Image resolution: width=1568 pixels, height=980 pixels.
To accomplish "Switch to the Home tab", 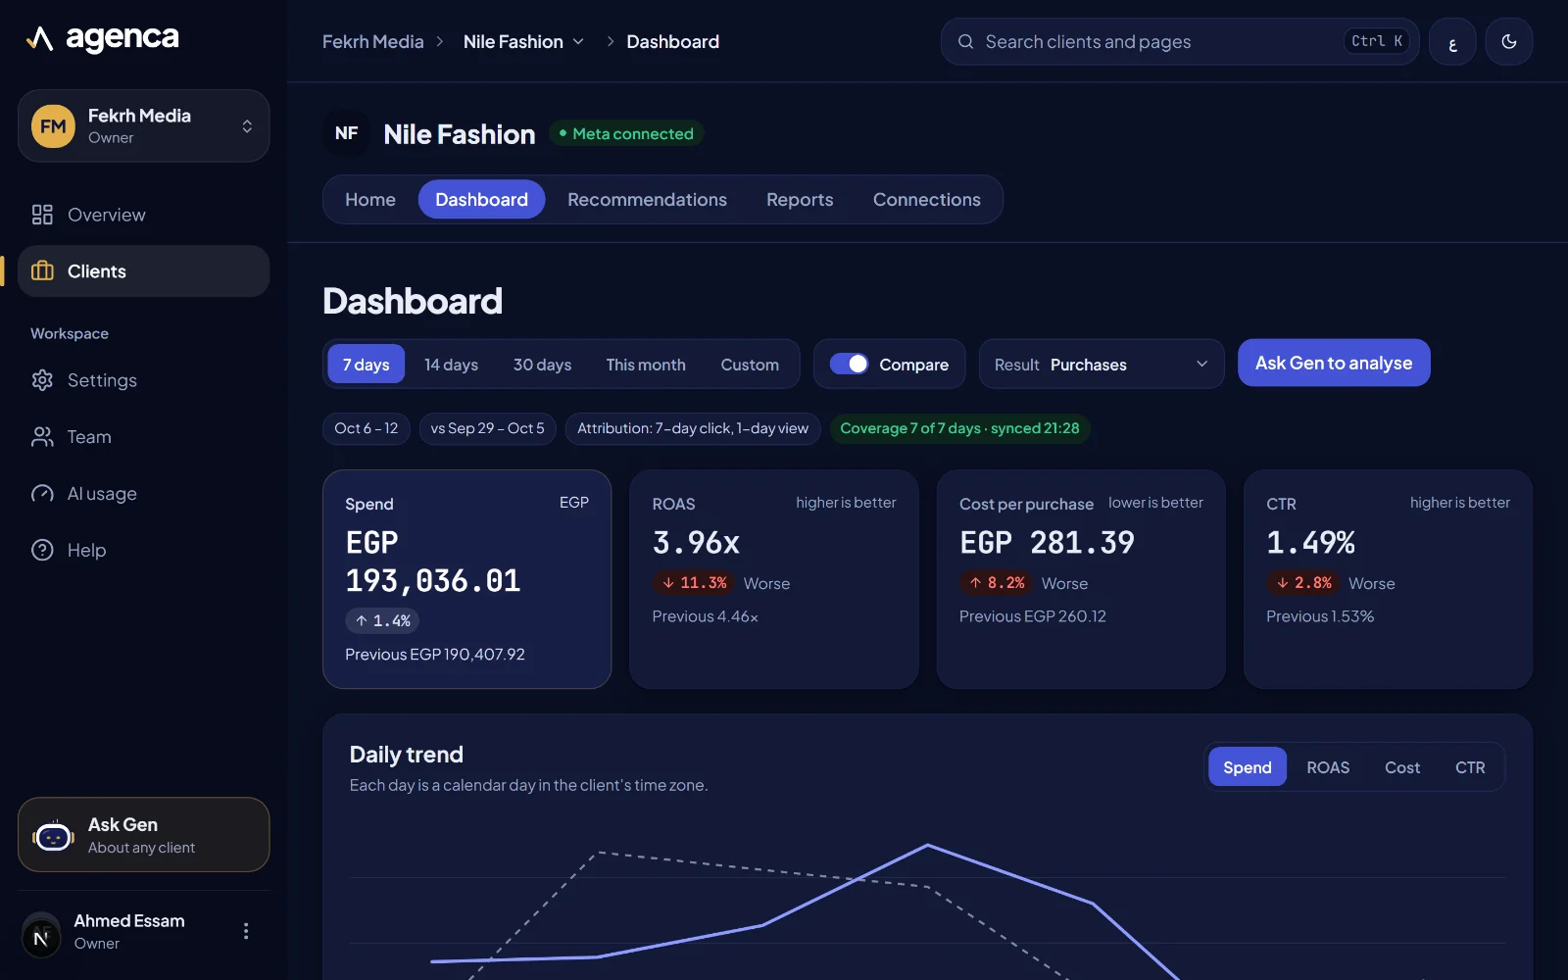I will 370,200.
